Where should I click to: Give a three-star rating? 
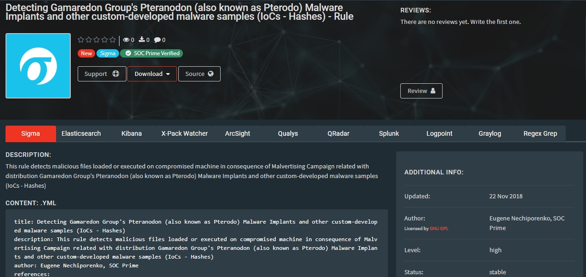click(x=97, y=40)
